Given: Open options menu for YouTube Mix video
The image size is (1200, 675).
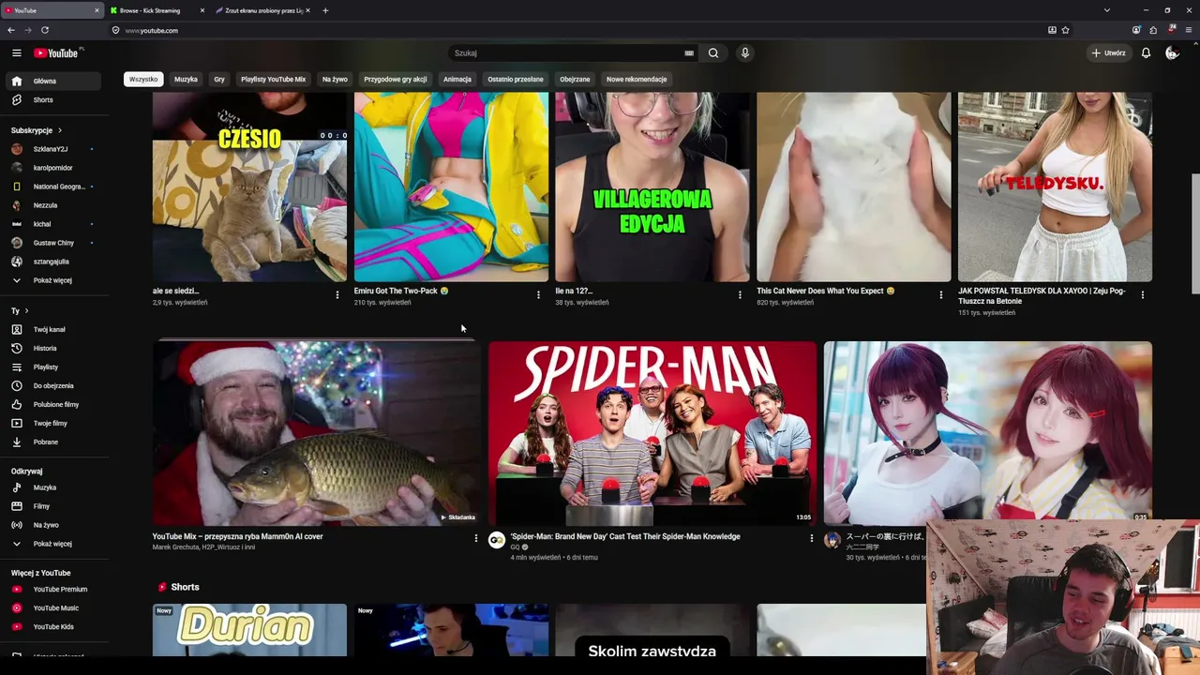Looking at the screenshot, I should coord(475,538).
